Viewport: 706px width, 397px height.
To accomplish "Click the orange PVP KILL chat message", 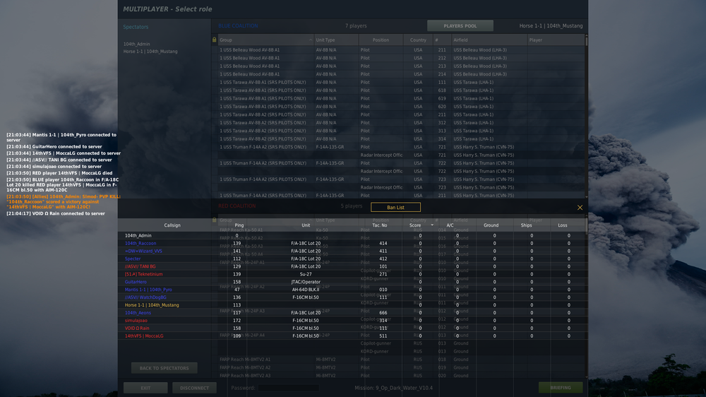I will pos(64,201).
